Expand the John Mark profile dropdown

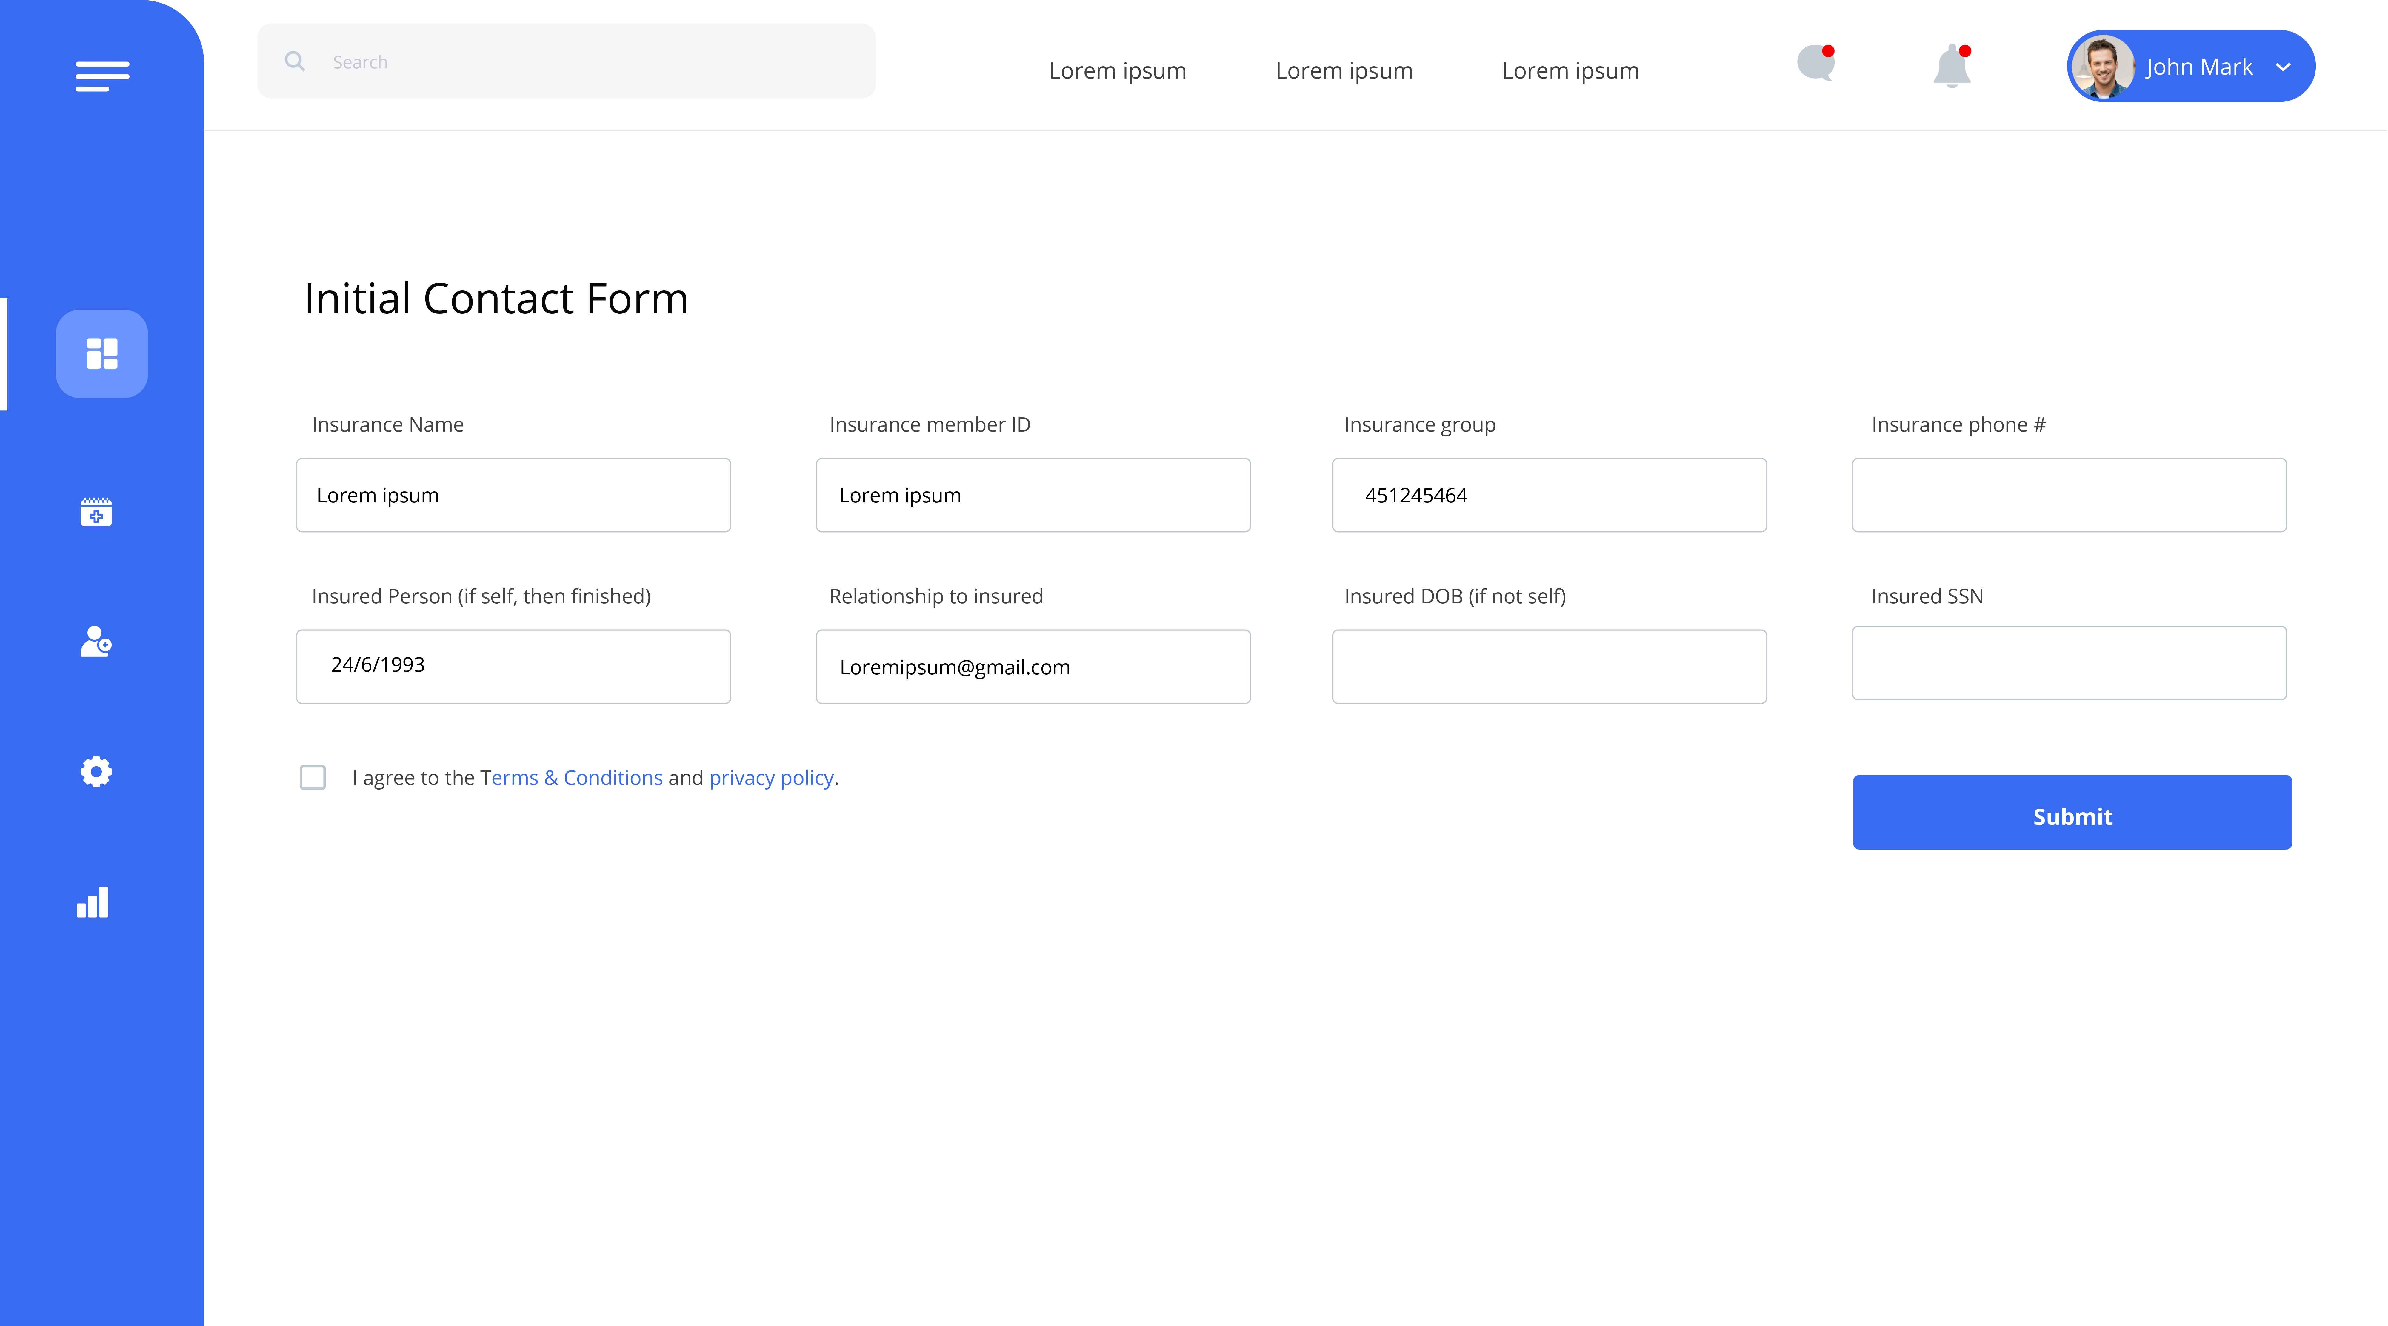2283,67
